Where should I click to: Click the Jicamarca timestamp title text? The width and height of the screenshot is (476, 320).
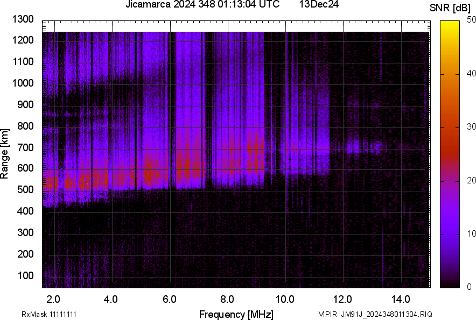tap(202, 5)
